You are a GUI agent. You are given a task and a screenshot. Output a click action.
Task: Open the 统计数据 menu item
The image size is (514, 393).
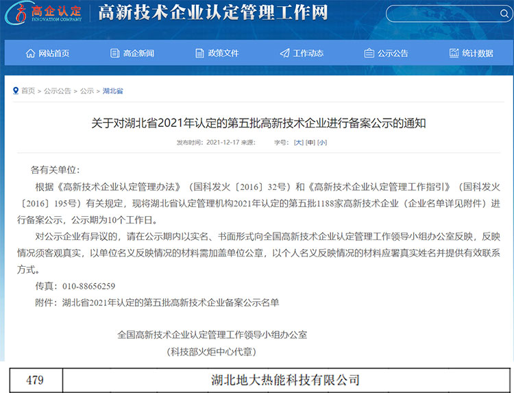[478, 53]
